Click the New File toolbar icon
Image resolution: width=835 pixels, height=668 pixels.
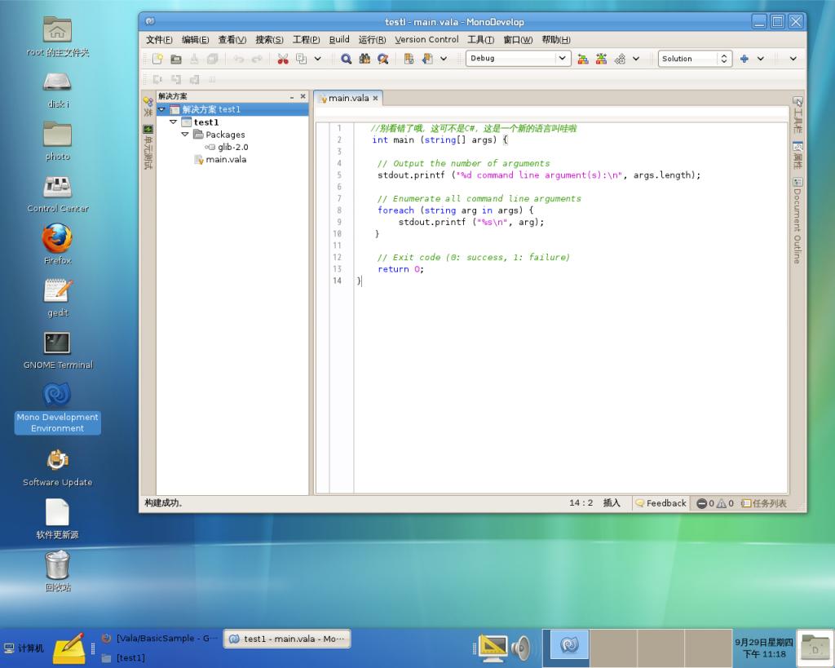coord(157,59)
